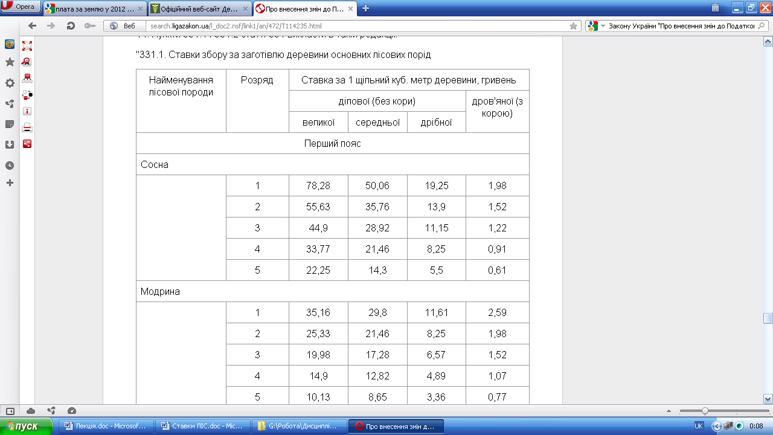Click scrollbar down arrow

pos(768,399)
